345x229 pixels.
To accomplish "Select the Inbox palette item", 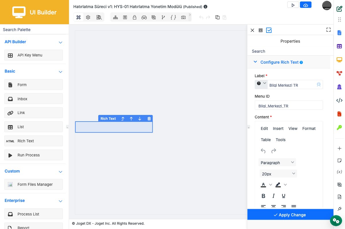I will click(34, 99).
